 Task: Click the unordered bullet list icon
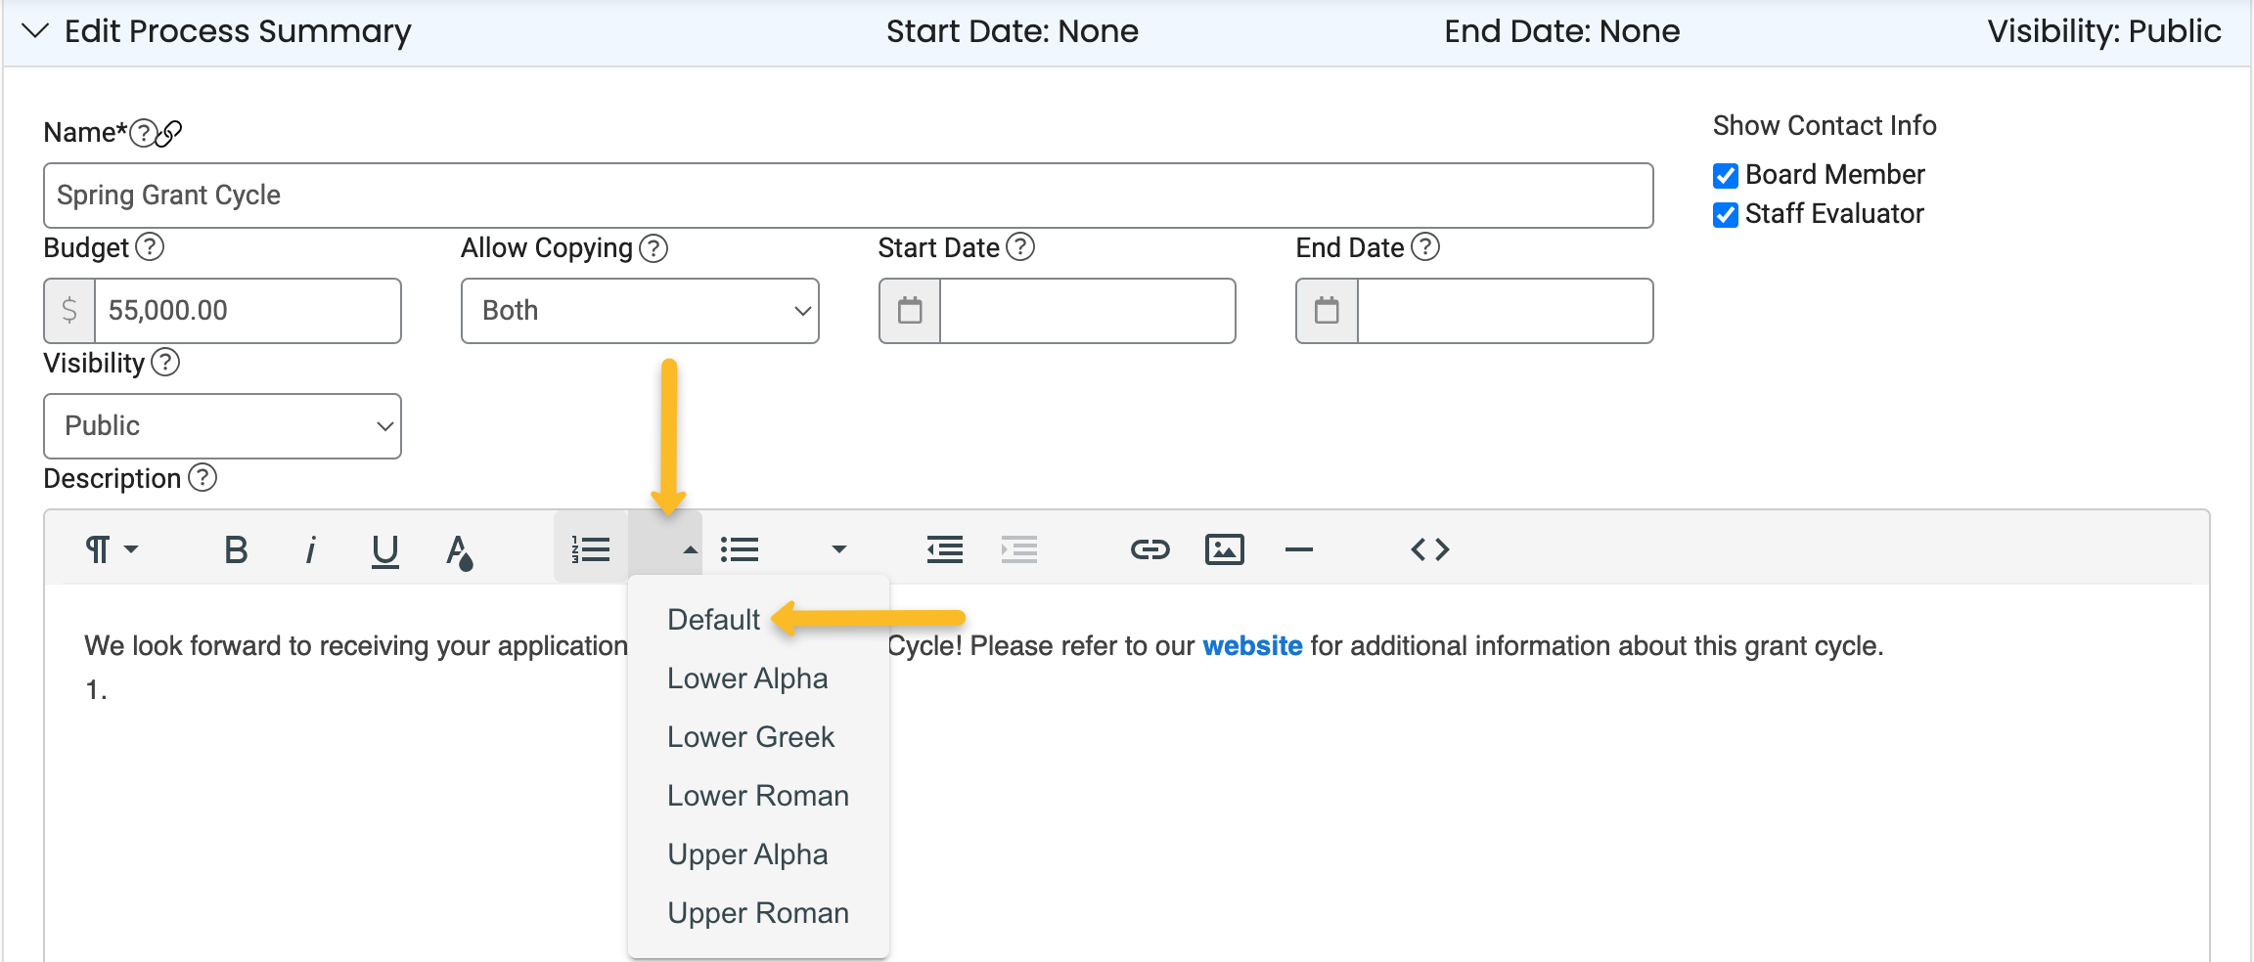[740, 549]
